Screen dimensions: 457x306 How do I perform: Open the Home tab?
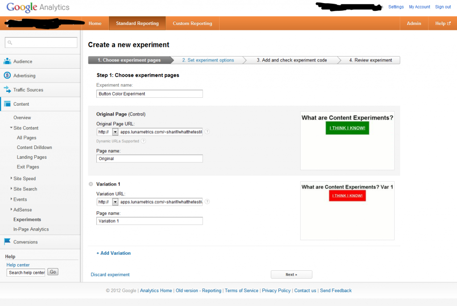coord(95,23)
